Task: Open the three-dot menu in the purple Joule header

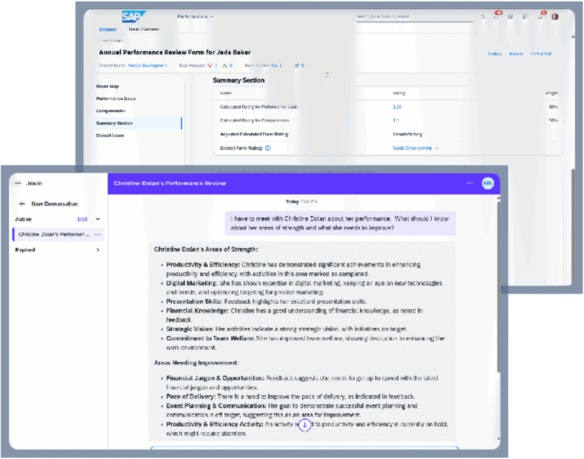Action: [471, 183]
